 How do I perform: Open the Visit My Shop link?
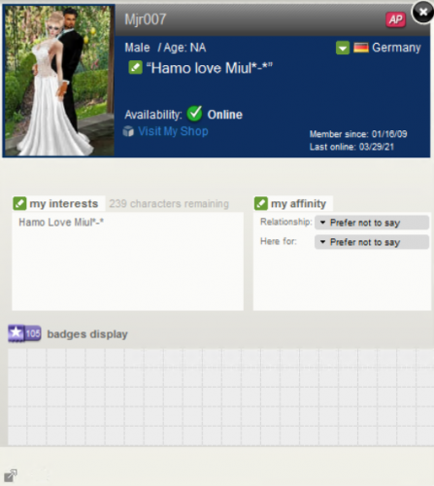click(x=173, y=131)
